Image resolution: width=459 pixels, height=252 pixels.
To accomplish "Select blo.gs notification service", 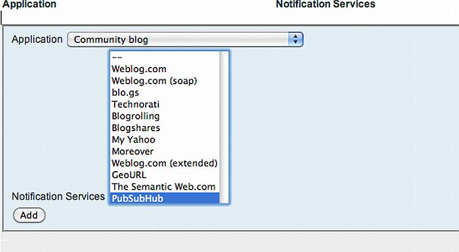I will [x=126, y=92].
